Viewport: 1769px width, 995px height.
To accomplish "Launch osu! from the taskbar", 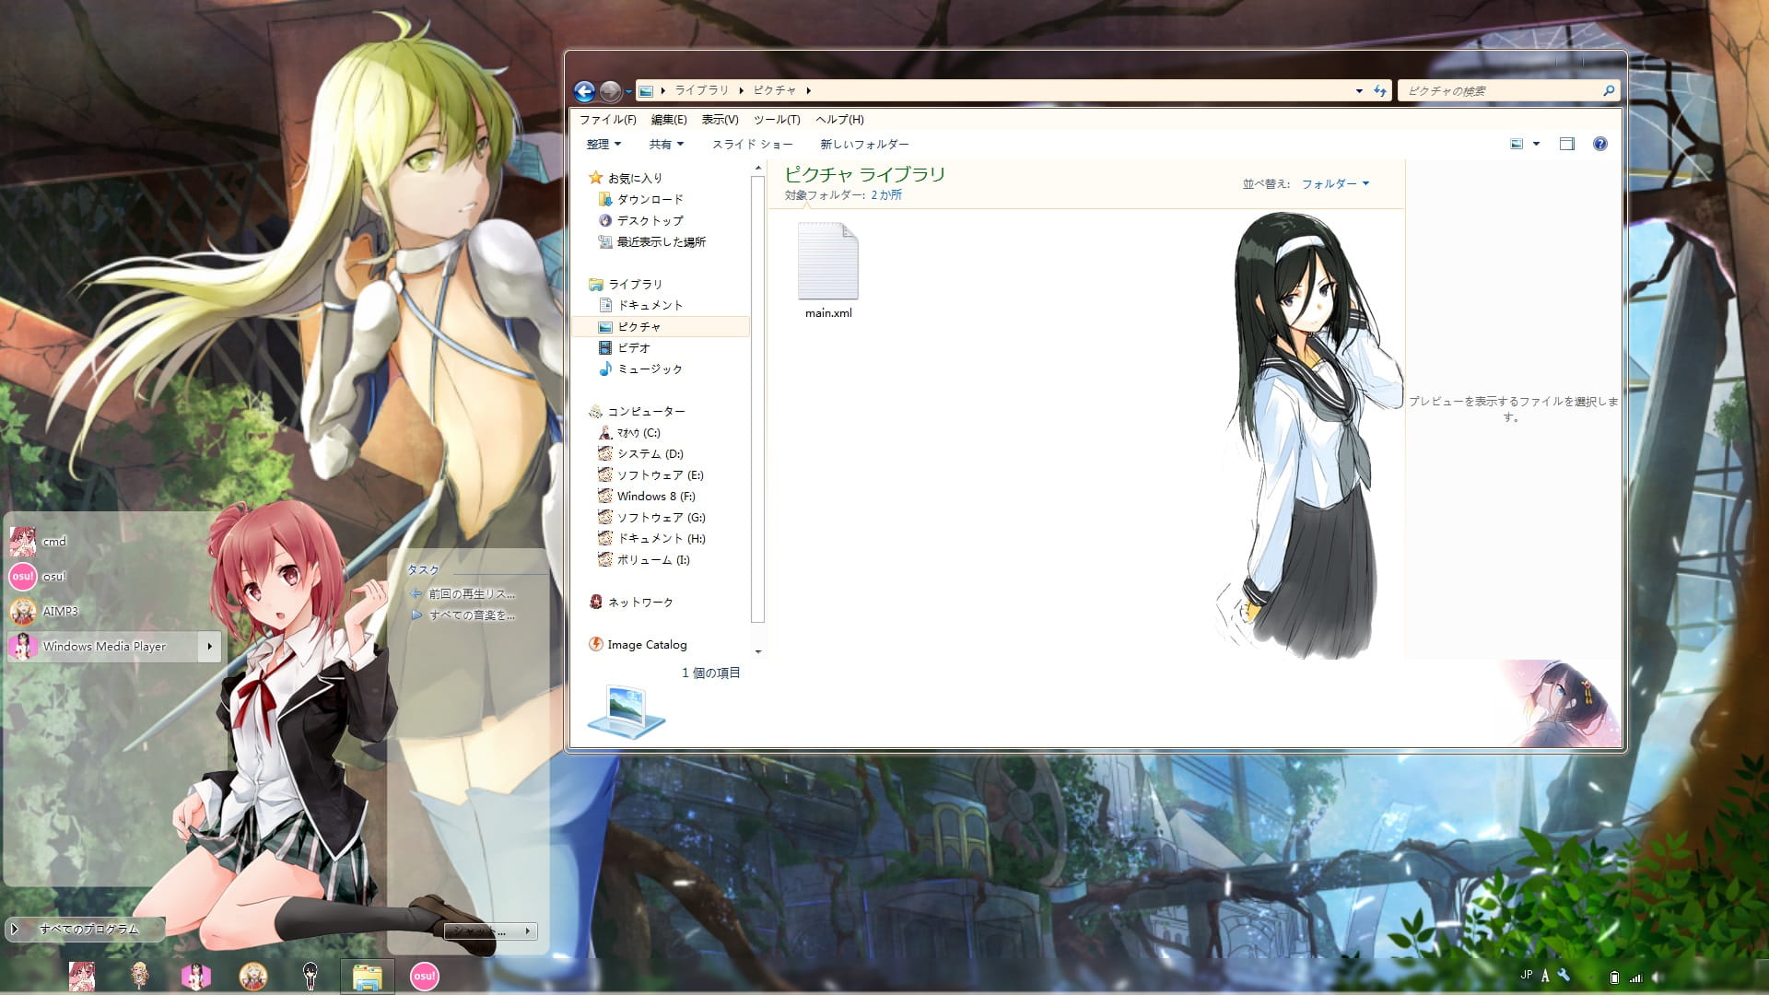I will coord(425,978).
